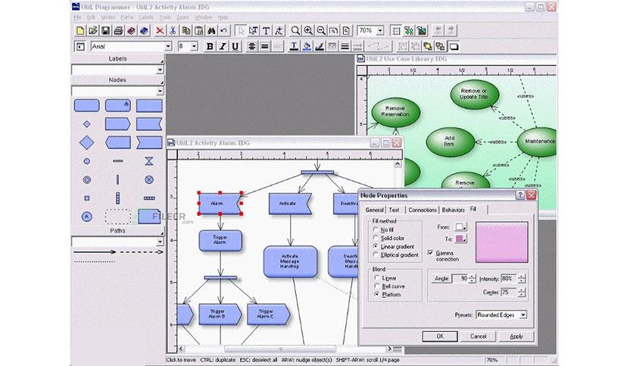Undo the last action with the Undo icon
This screenshot has height=366, width=633.
tap(223, 31)
